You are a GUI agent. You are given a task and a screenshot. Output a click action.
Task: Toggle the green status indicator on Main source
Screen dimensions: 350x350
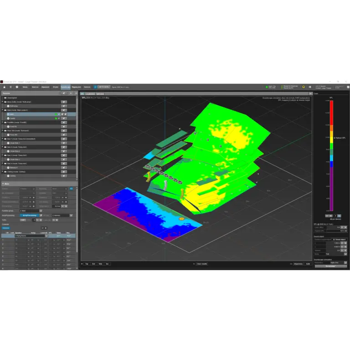coord(56,114)
